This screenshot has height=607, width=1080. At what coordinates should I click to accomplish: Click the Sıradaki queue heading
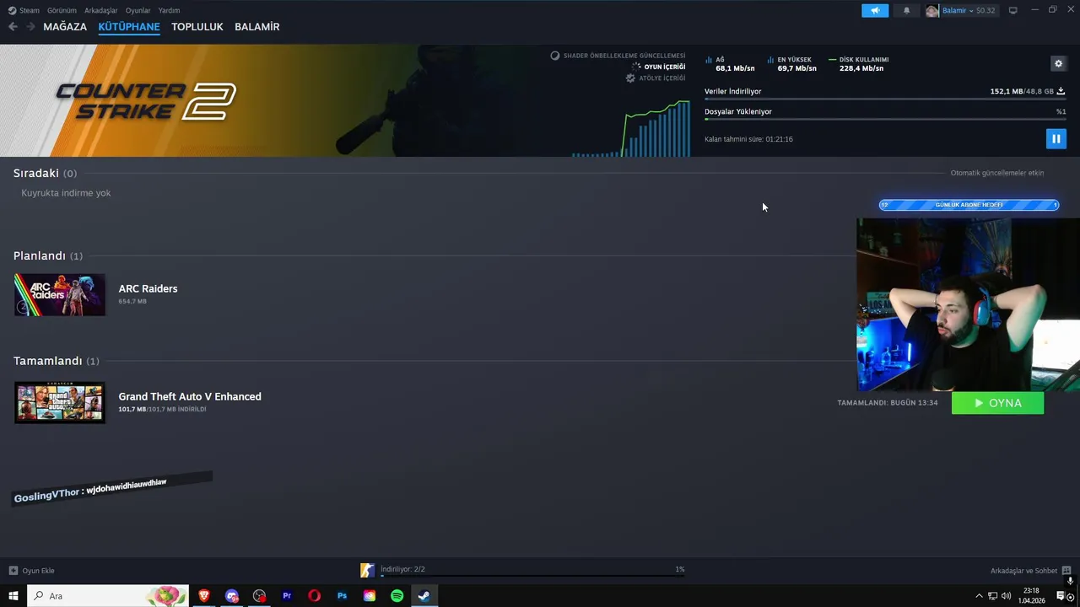(x=45, y=173)
